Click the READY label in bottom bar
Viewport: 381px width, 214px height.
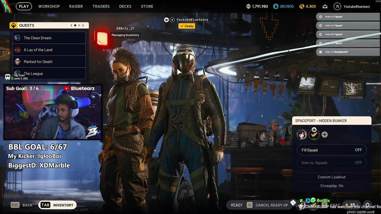coord(237,205)
